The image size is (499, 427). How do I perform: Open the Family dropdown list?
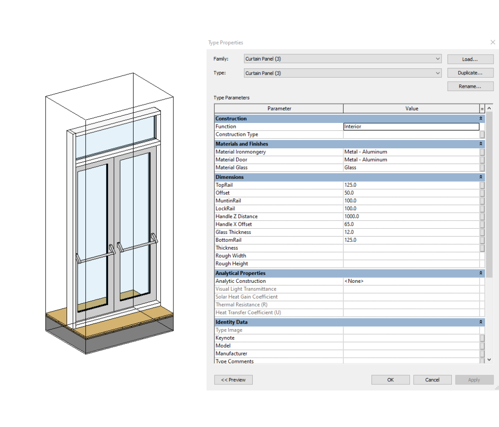[438, 59]
